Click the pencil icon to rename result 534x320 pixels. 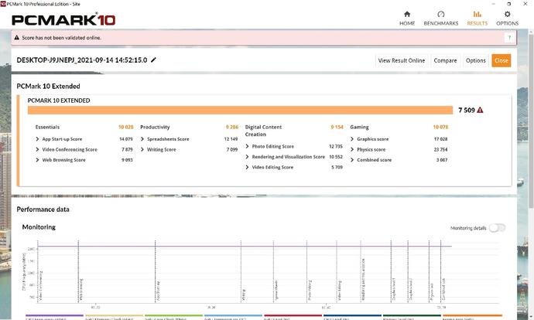[153, 60]
